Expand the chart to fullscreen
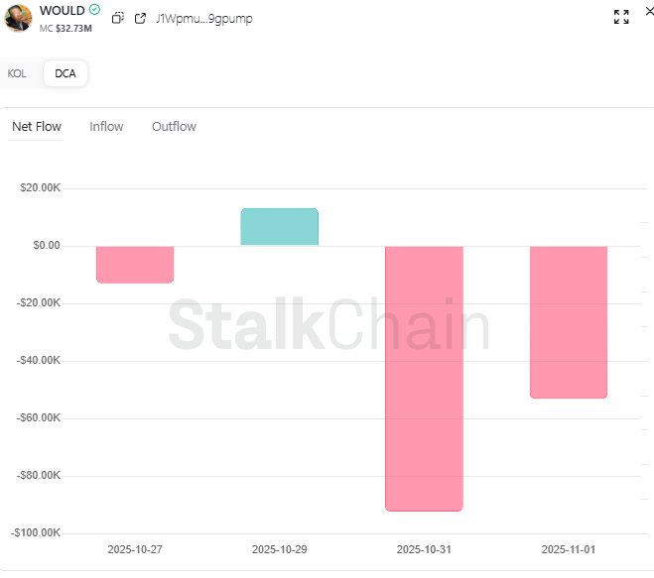654x578 pixels. click(x=621, y=17)
